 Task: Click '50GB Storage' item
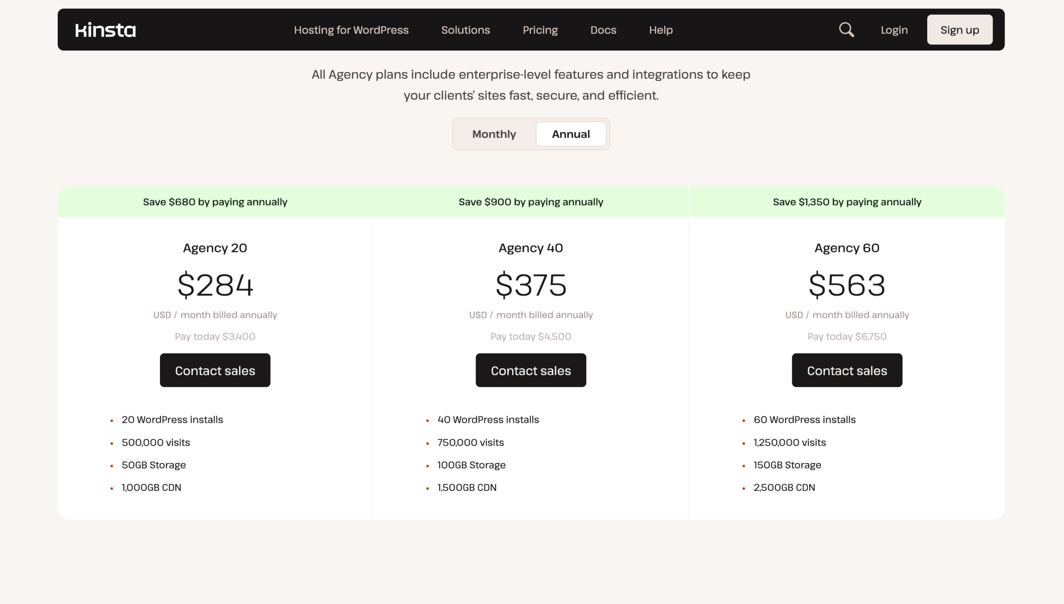[153, 465]
